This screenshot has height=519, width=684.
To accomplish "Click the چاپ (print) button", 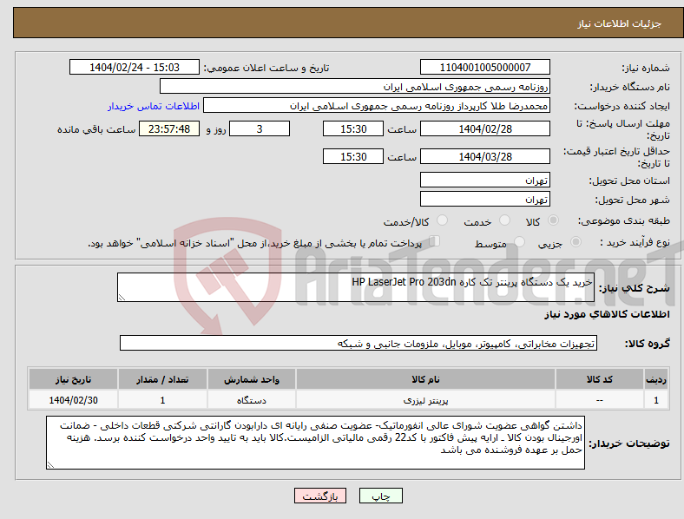I will pyautogui.click(x=380, y=496).
